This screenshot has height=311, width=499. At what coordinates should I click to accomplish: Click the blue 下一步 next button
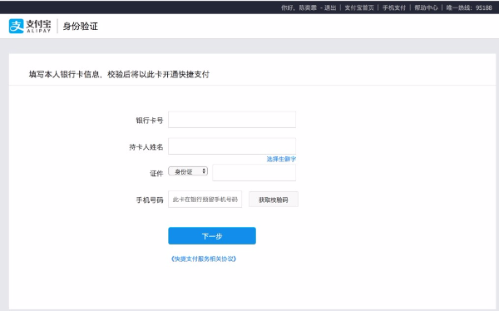click(x=212, y=236)
